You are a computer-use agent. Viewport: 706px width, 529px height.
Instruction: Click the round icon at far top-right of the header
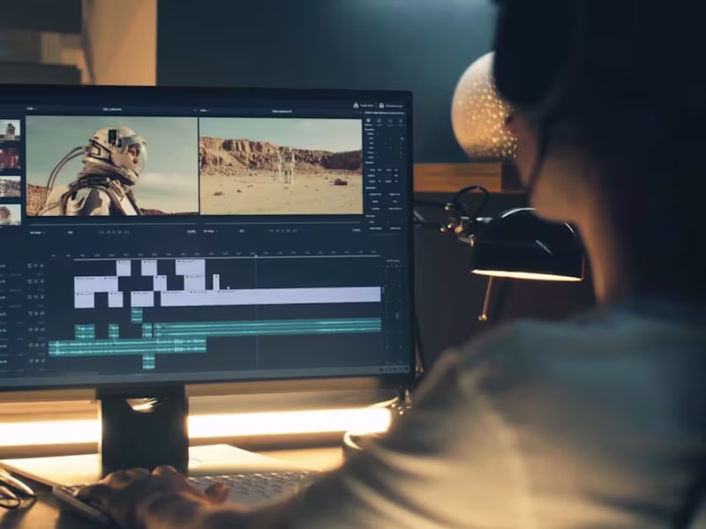pos(381,106)
